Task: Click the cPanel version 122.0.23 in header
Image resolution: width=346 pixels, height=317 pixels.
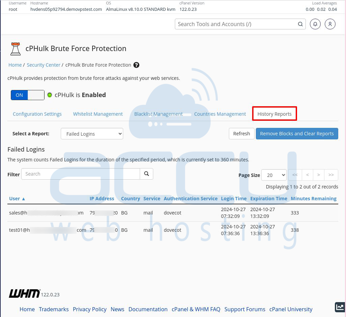Action: point(188,9)
